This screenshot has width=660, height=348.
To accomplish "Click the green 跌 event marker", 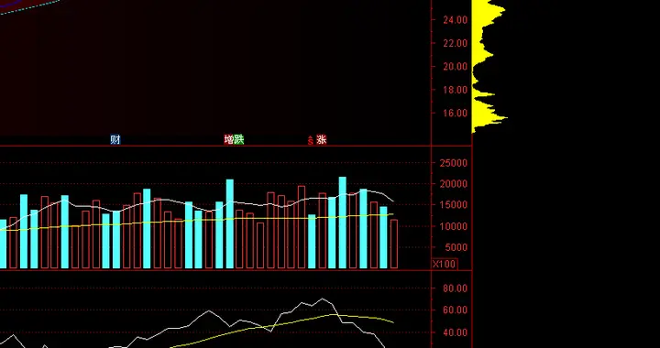I will pyautogui.click(x=239, y=139).
